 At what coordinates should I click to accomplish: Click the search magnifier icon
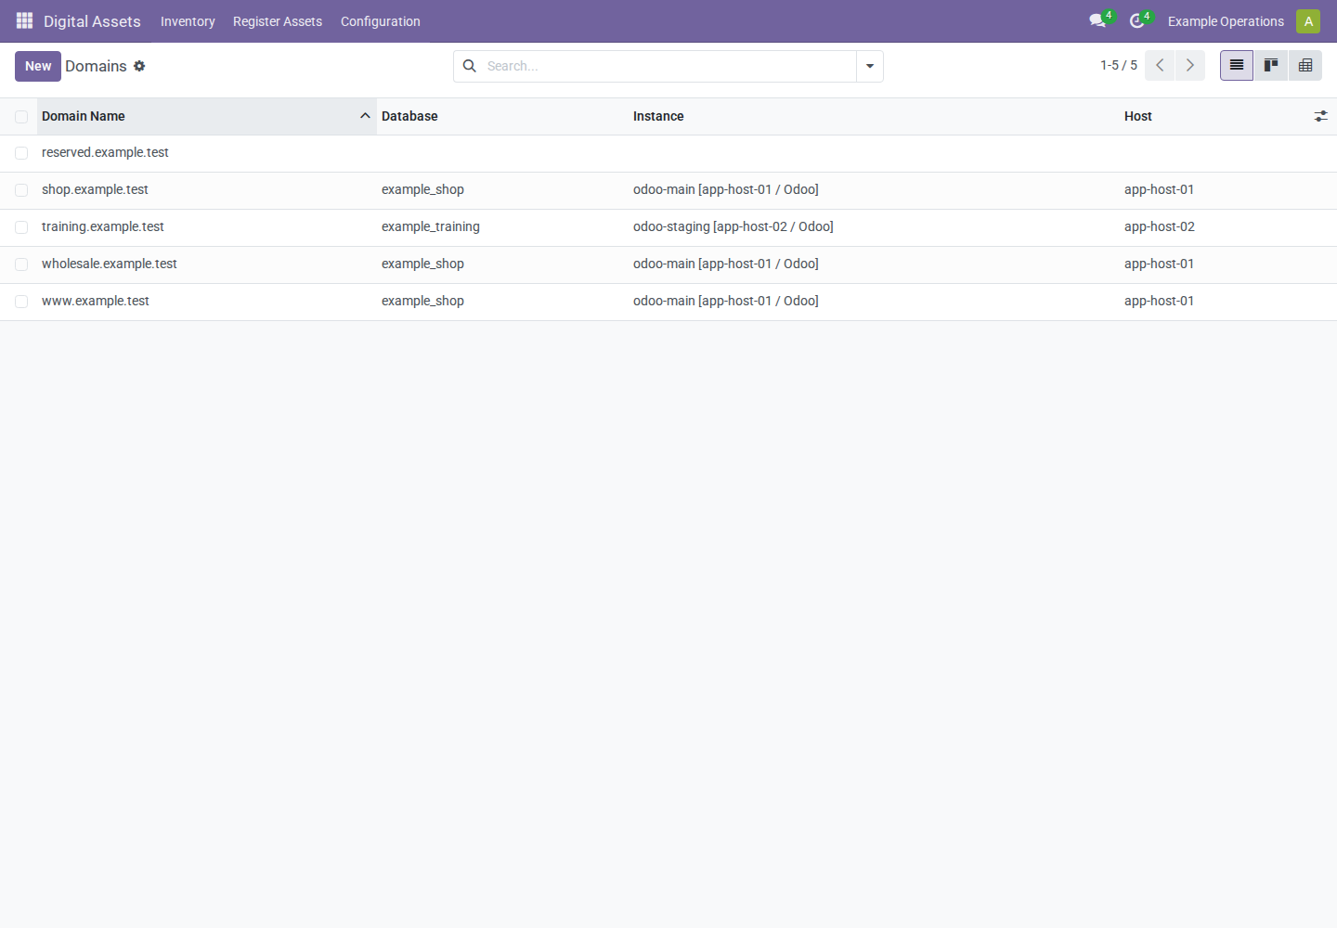(470, 66)
